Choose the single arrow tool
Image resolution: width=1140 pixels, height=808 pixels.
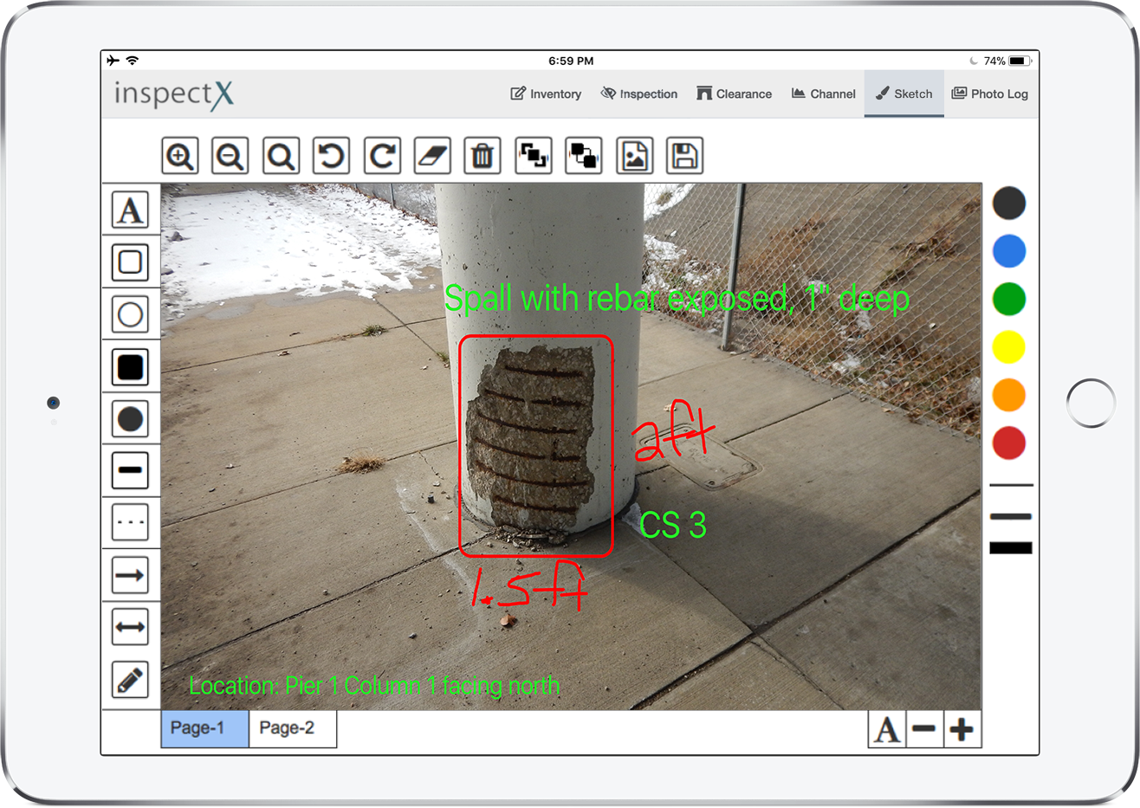pos(130,575)
